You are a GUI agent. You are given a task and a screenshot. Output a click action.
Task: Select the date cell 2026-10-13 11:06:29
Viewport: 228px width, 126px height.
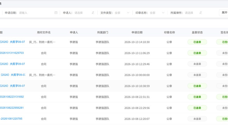(137, 53)
